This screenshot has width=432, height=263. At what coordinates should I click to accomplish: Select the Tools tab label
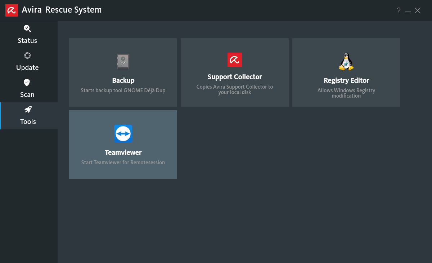click(x=28, y=121)
